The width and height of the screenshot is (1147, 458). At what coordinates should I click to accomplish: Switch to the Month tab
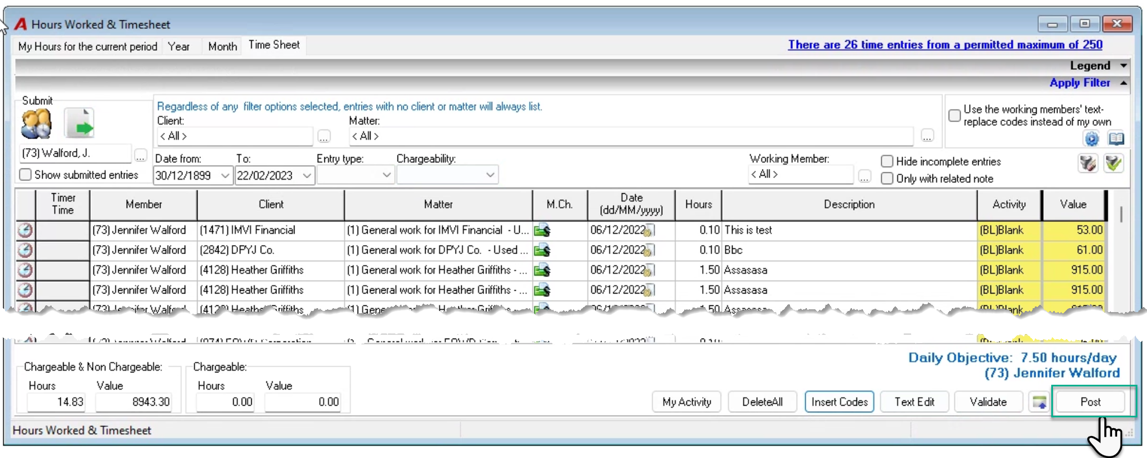[222, 46]
